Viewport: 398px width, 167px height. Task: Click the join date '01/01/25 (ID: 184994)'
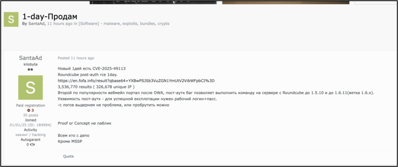30,125
